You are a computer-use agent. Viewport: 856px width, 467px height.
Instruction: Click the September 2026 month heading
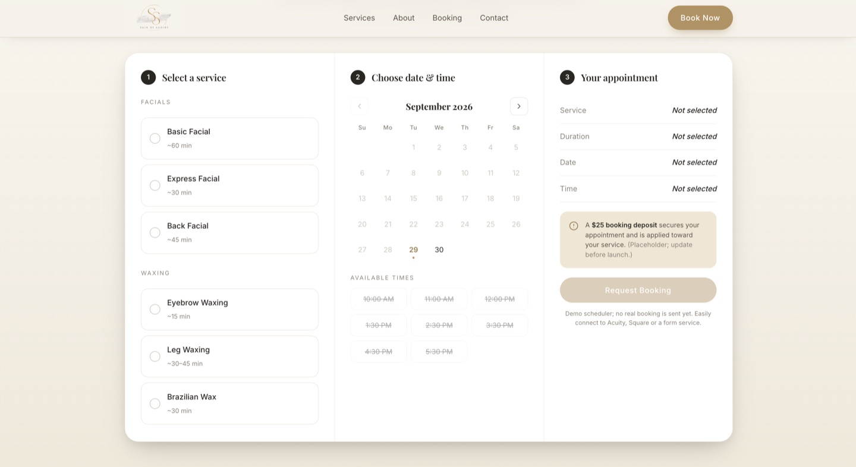click(439, 107)
